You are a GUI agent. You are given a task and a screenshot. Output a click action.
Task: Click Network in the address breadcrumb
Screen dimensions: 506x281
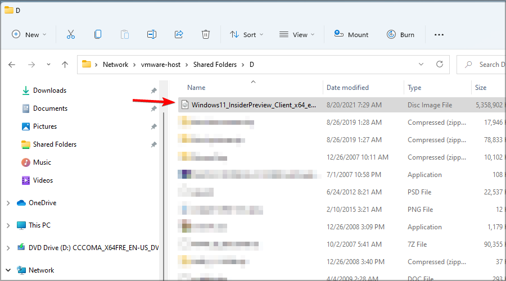(115, 65)
